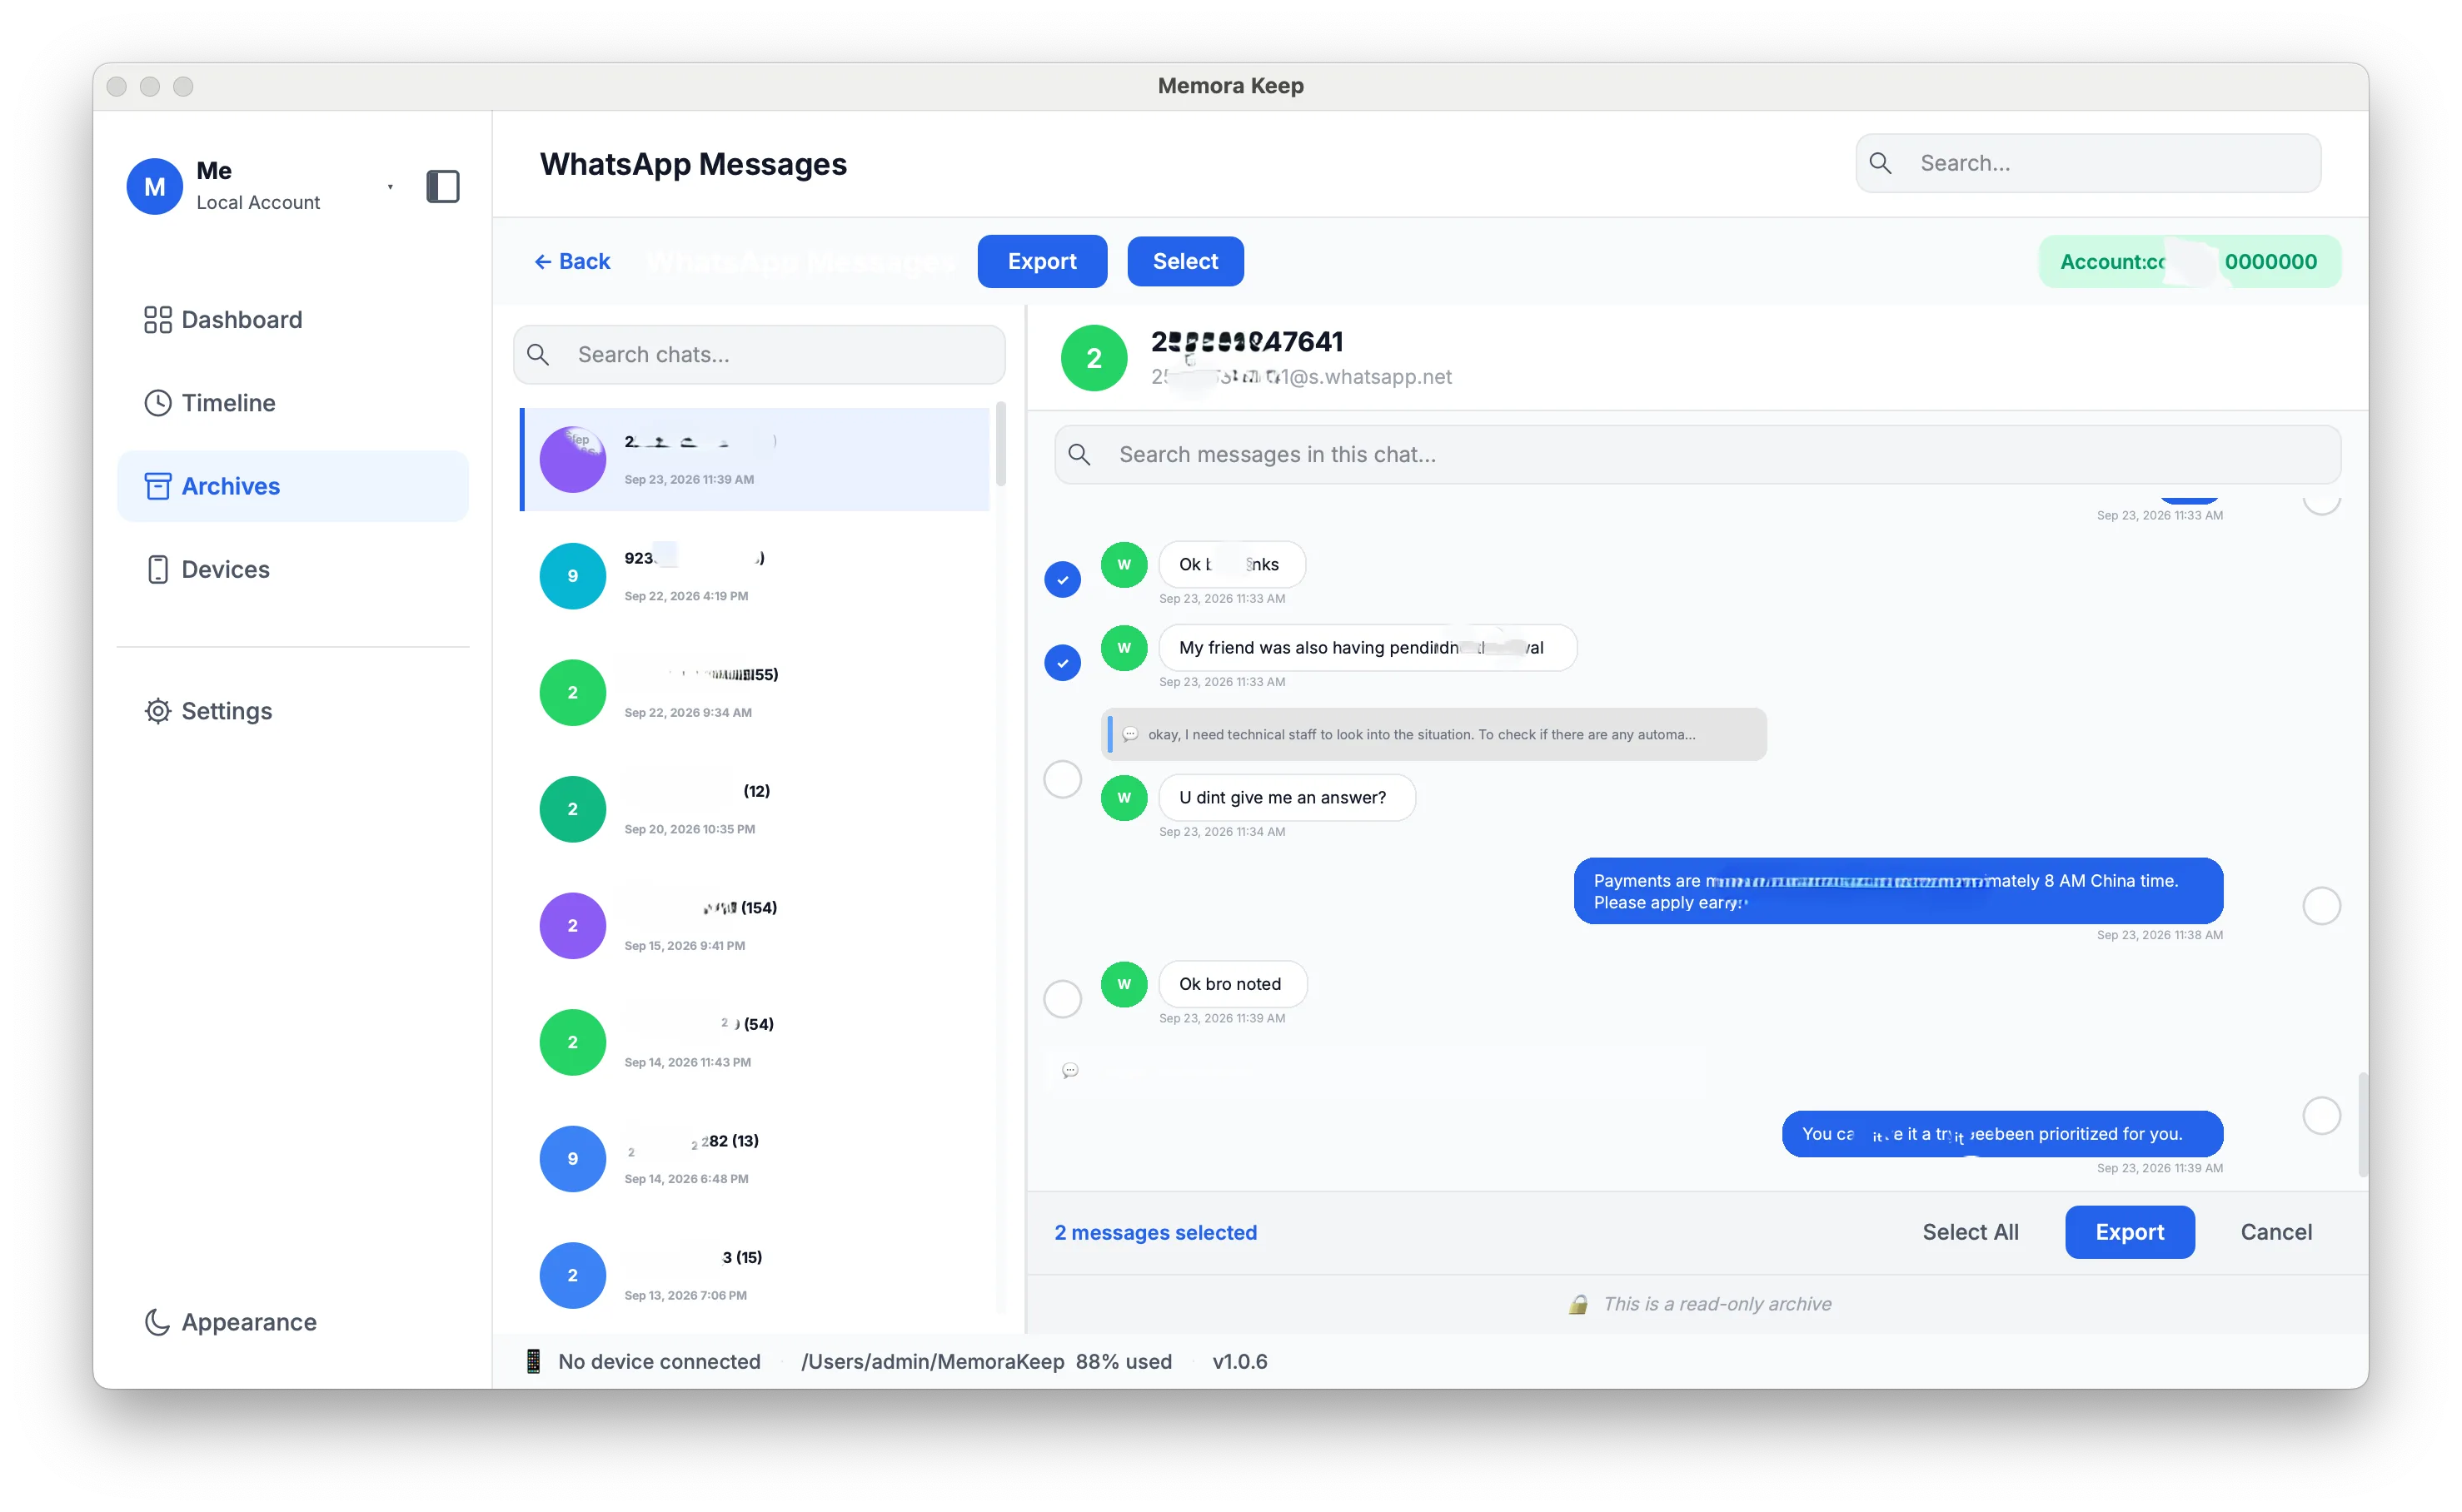2462x1512 pixels.
Task: Open the chat dated Sep 23, 2026 11:39 AM
Action: click(756, 459)
